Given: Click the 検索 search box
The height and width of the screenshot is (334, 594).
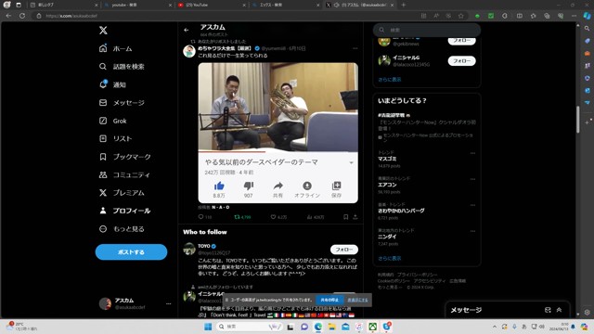Looking at the screenshot, I should [427, 30].
